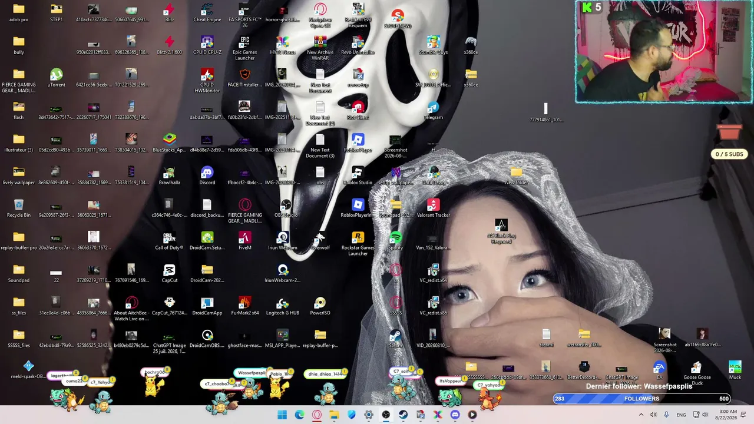Image resolution: width=754 pixels, height=424 pixels.
Task: Launch Microsoft Edge from the taskbar
Action: click(x=299, y=415)
